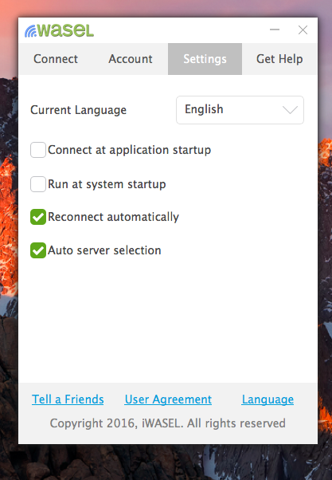
Task: Click the Auto server selection label
Action: pyautogui.click(x=104, y=250)
